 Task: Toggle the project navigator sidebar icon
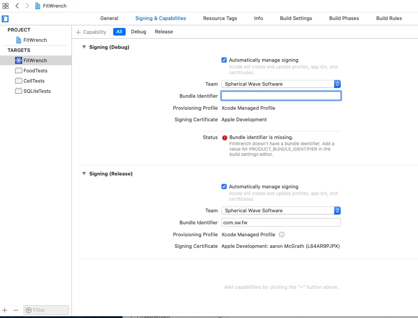[5, 19]
